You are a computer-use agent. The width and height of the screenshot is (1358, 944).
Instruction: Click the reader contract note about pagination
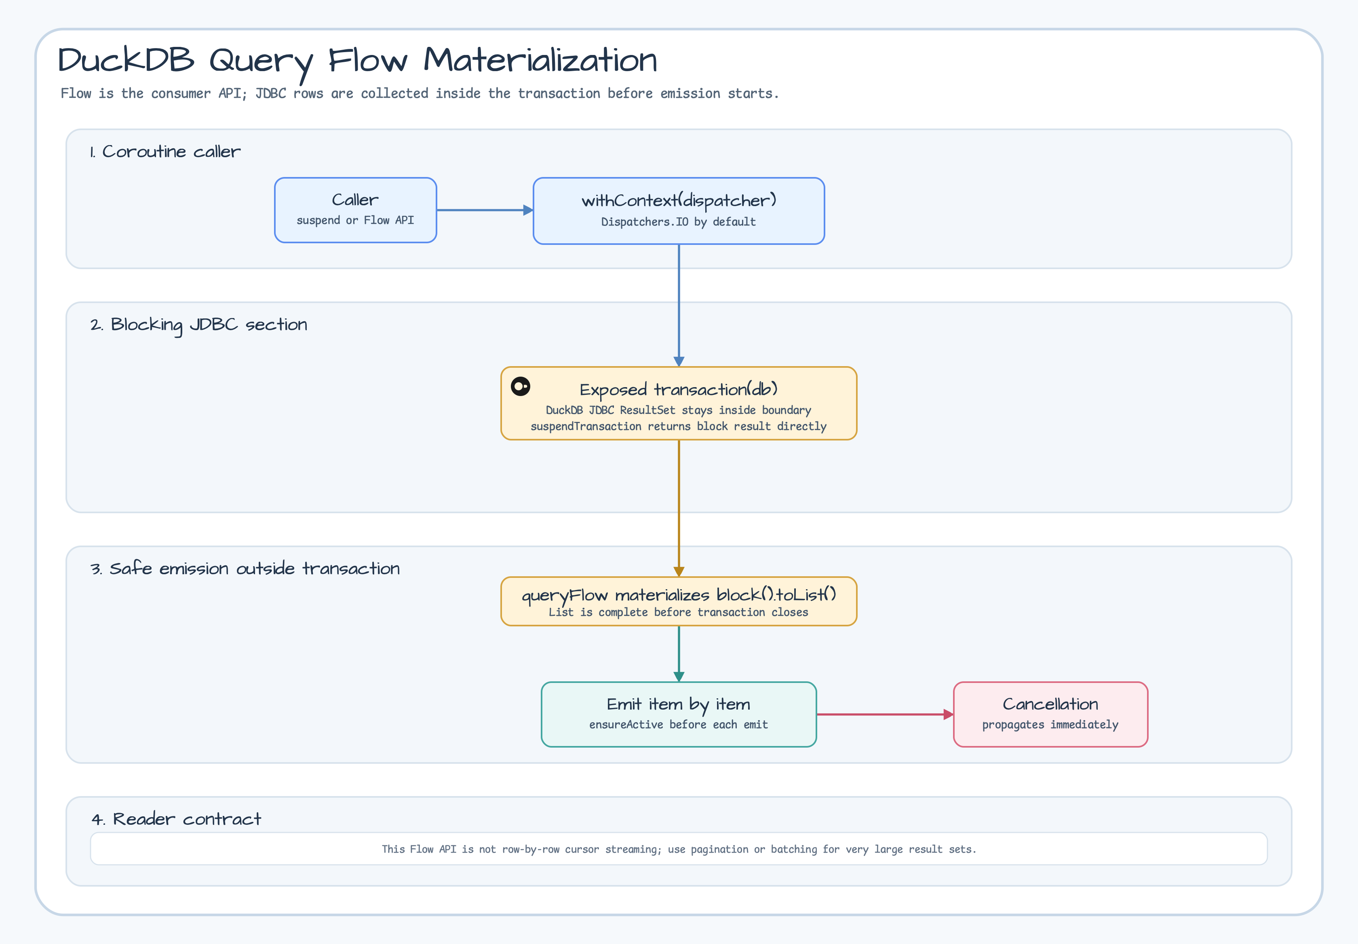tap(679, 849)
